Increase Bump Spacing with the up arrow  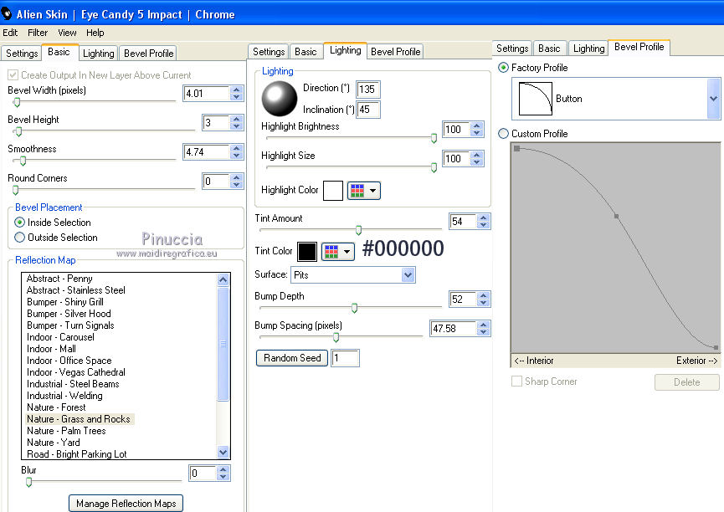coord(483,325)
